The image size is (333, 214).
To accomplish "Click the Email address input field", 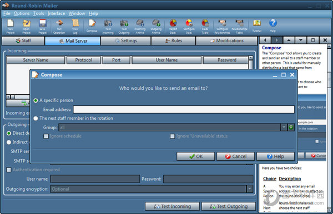I will (184, 109).
